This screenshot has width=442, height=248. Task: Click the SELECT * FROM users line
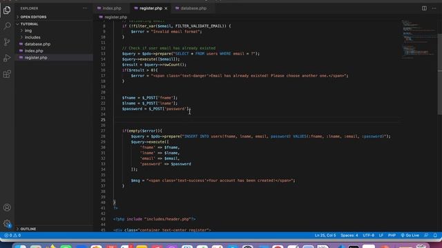coord(191,54)
